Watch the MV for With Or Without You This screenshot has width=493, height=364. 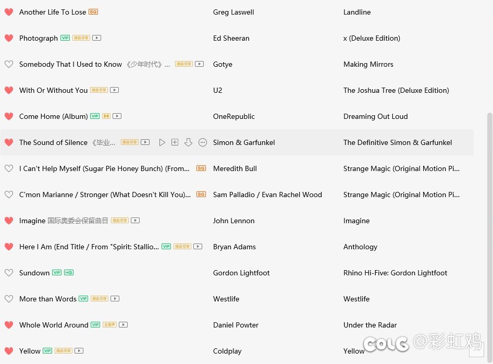pos(114,90)
